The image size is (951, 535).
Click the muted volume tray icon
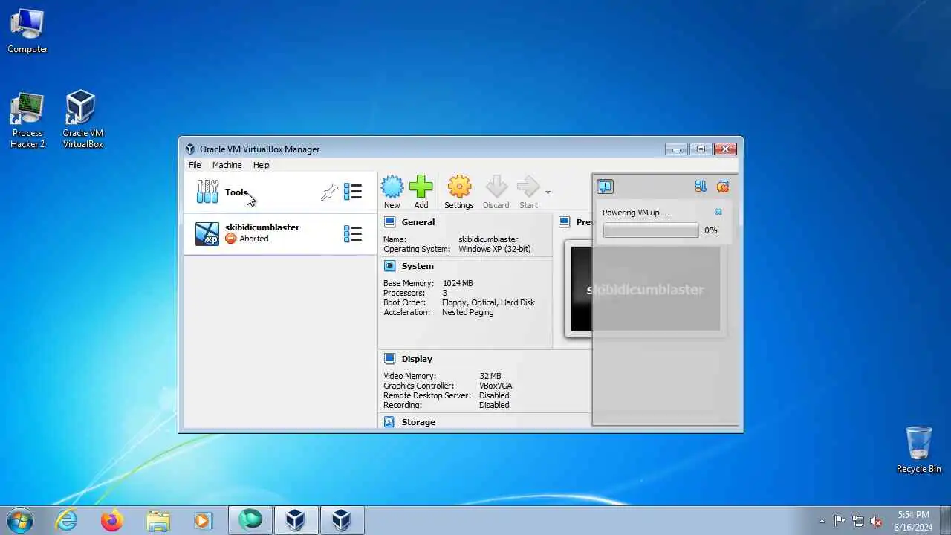pos(877,521)
